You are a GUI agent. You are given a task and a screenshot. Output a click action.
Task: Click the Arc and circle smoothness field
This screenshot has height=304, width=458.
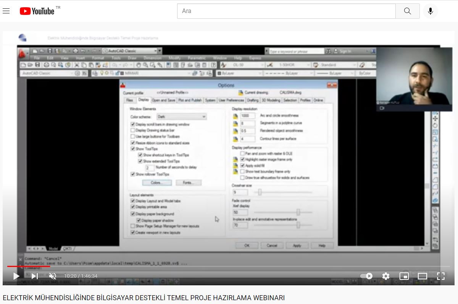pyautogui.click(x=248, y=116)
